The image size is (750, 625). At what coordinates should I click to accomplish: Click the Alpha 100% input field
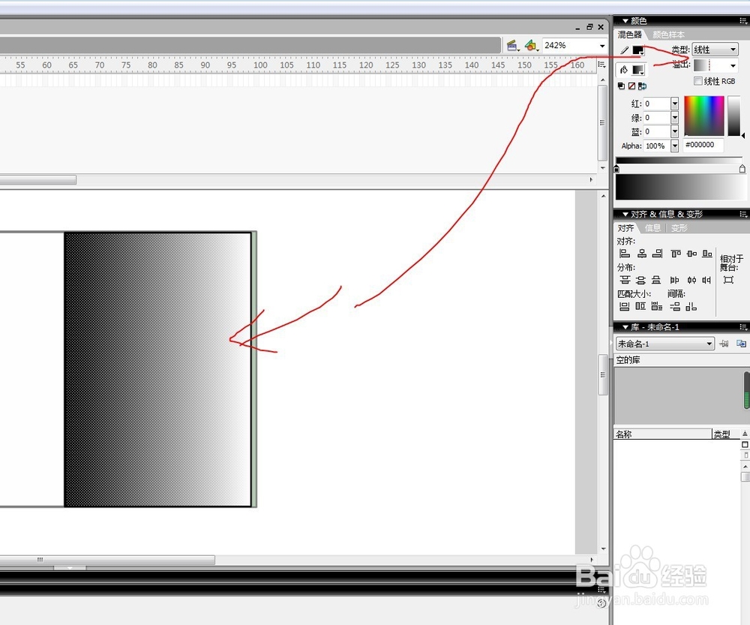click(x=657, y=146)
